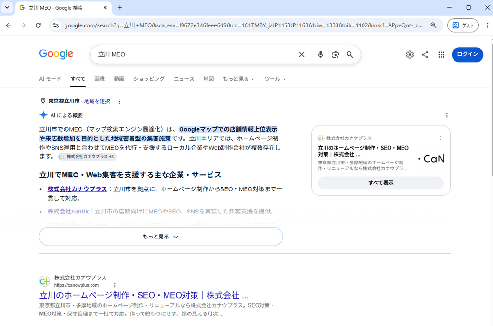Screen dimensions: 493x326
Task: Submit search with the magnifier icon
Action: [x=350, y=55]
